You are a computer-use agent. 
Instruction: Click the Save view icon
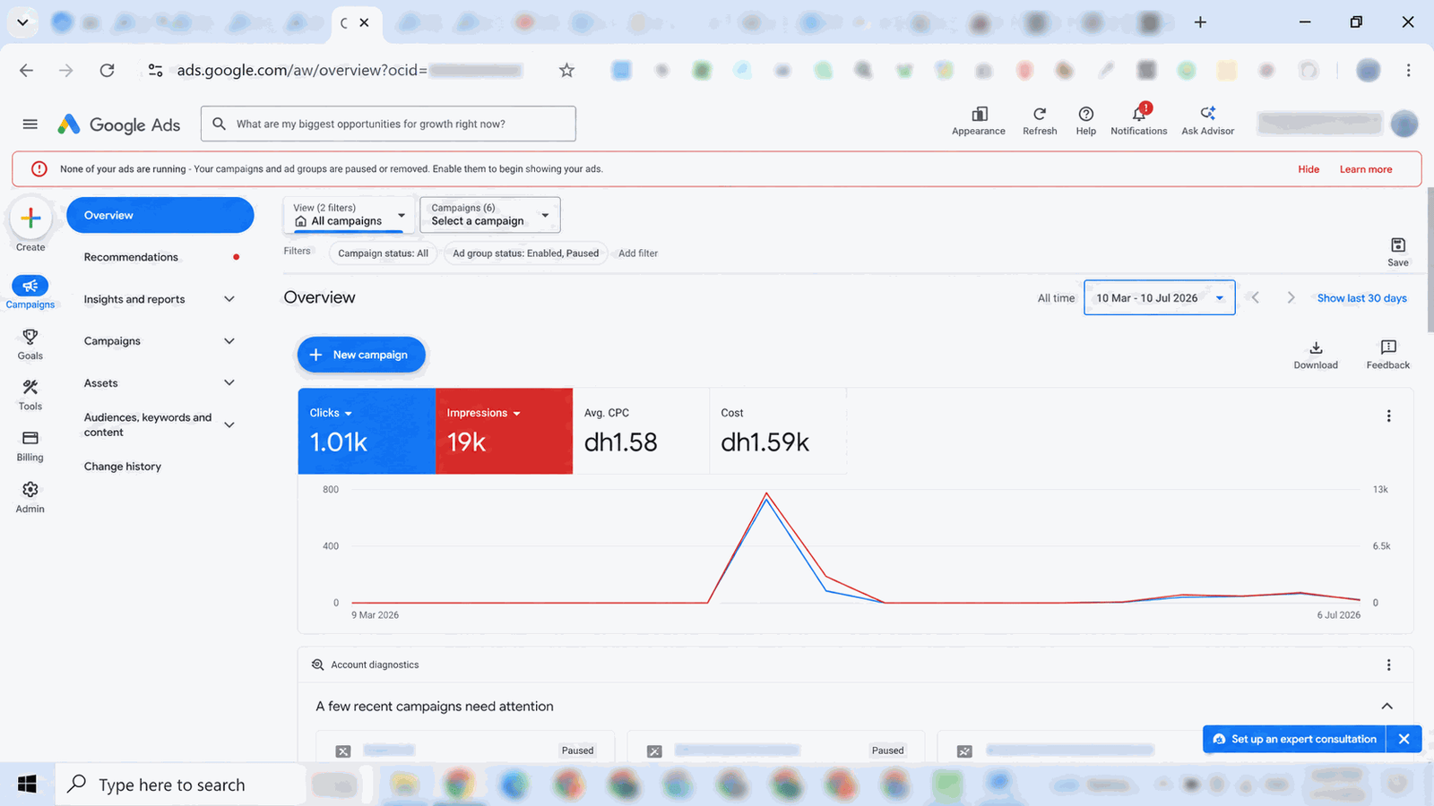pyautogui.click(x=1398, y=252)
